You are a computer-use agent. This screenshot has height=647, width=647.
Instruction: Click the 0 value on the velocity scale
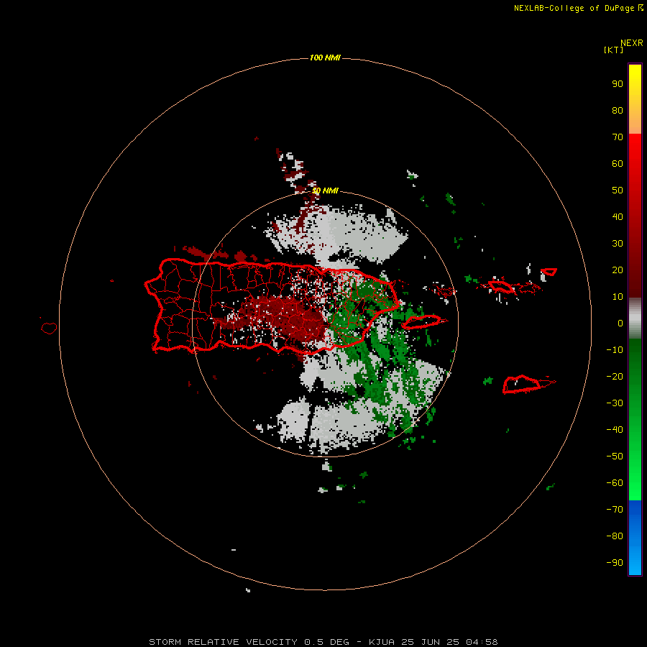point(620,323)
